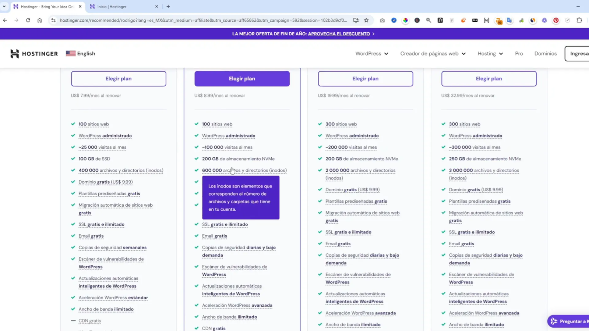589x331 pixels.
Task: Click the Aprovecha el descuento link
Action: coord(339,34)
